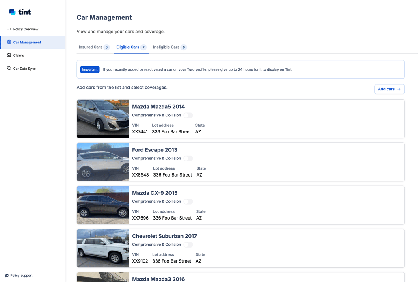419x282 pixels.
Task: Click the Claims document icon
Action: [x=9, y=55]
